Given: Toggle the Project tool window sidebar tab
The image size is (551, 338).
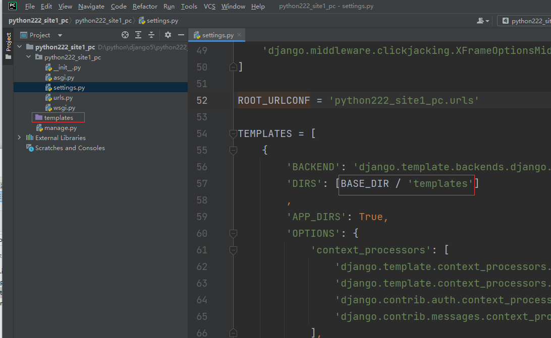Looking at the screenshot, I should click(x=9, y=46).
